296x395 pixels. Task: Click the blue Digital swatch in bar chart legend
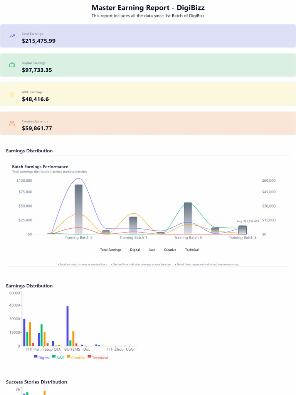(x=36, y=356)
